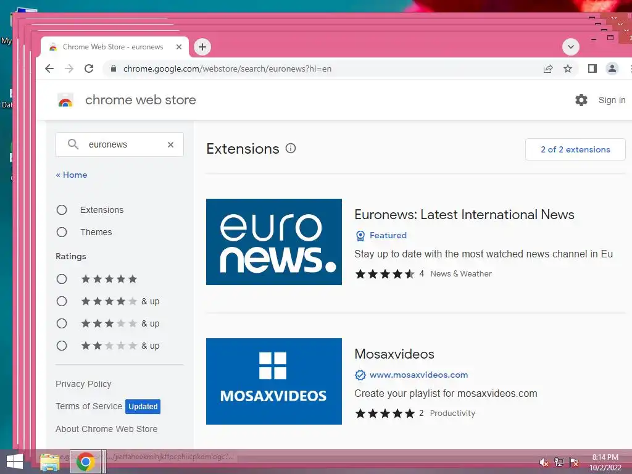Select the four stars & up filter
Image resolution: width=632 pixels, height=474 pixels.
(62, 301)
